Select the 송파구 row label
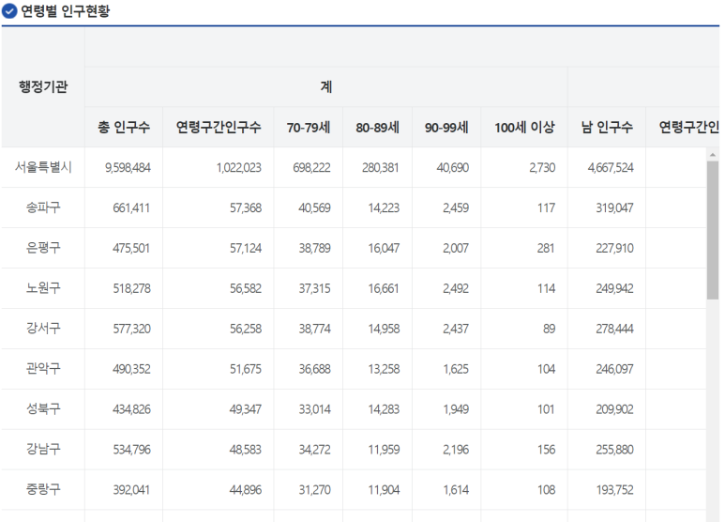This screenshot has width=725, height=522. 43,207
